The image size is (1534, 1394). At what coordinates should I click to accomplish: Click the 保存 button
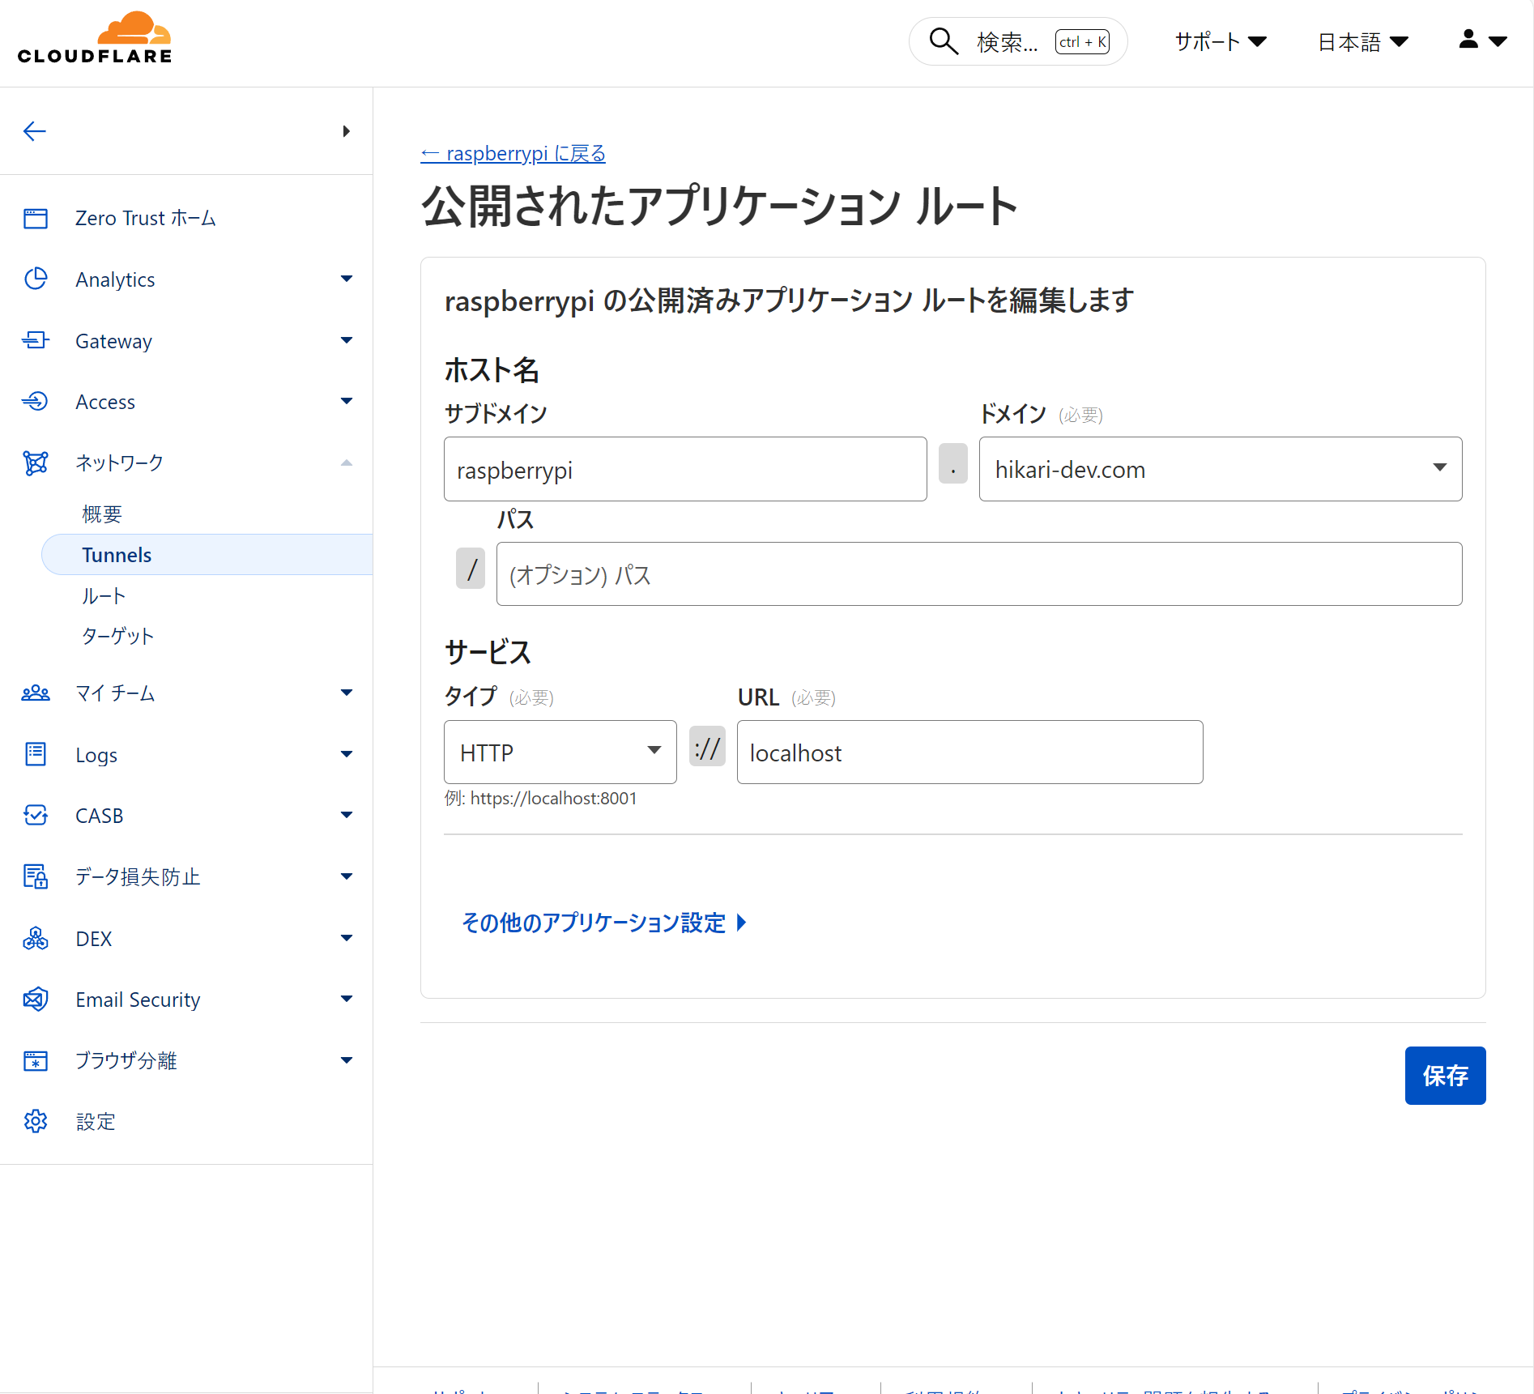pyautogui.click(x=1445, y=1076)
